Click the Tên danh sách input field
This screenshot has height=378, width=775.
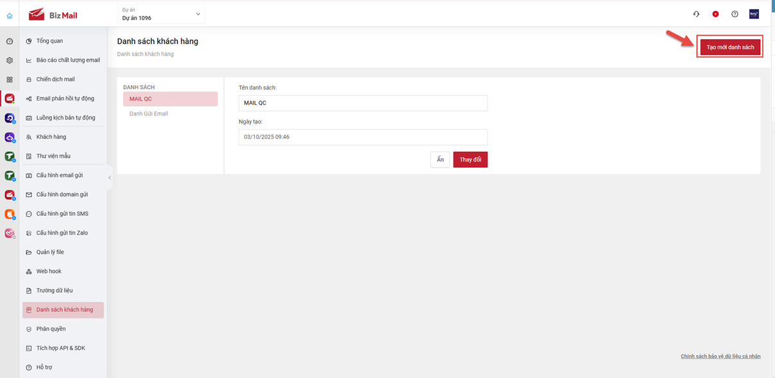click(362, 103)
